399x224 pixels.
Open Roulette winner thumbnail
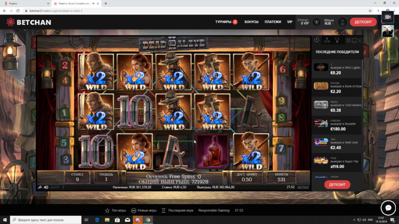(321, 123)
